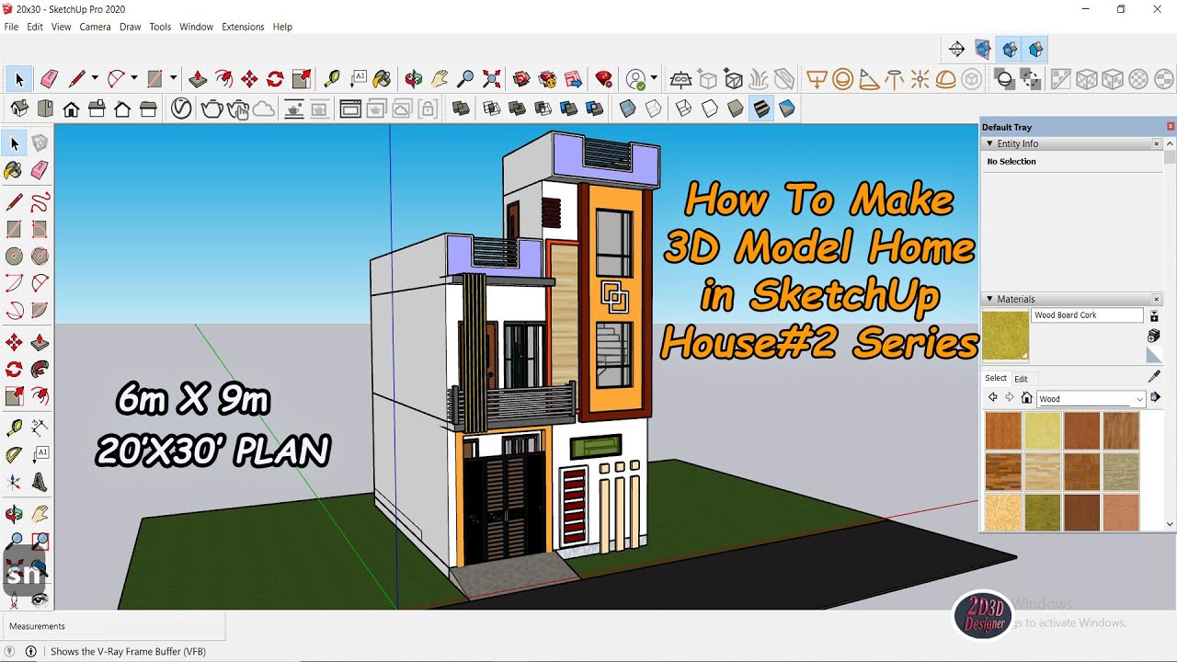Viewport: 1177px width, 662px height.
Task: Go back in materials browser
Action: point(992,398)
